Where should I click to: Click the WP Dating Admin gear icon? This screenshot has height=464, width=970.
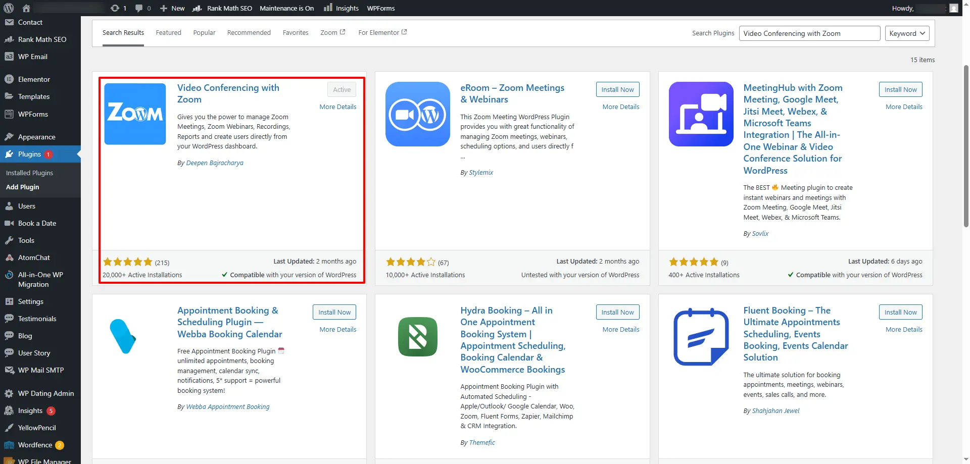(x=9, y=393)
